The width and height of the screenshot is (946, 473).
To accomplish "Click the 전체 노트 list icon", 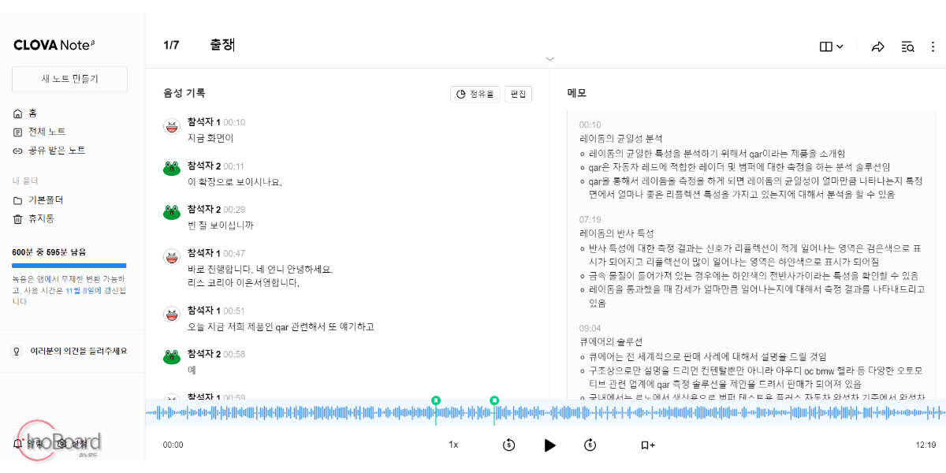I will [17, 132].
